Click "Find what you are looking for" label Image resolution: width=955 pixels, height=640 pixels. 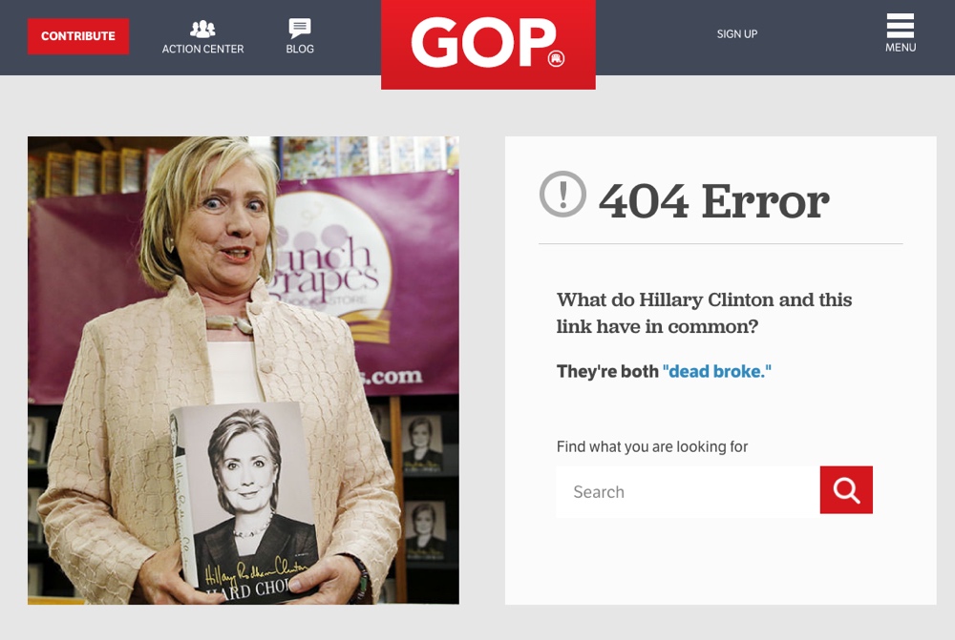click(x=651, y=446)
